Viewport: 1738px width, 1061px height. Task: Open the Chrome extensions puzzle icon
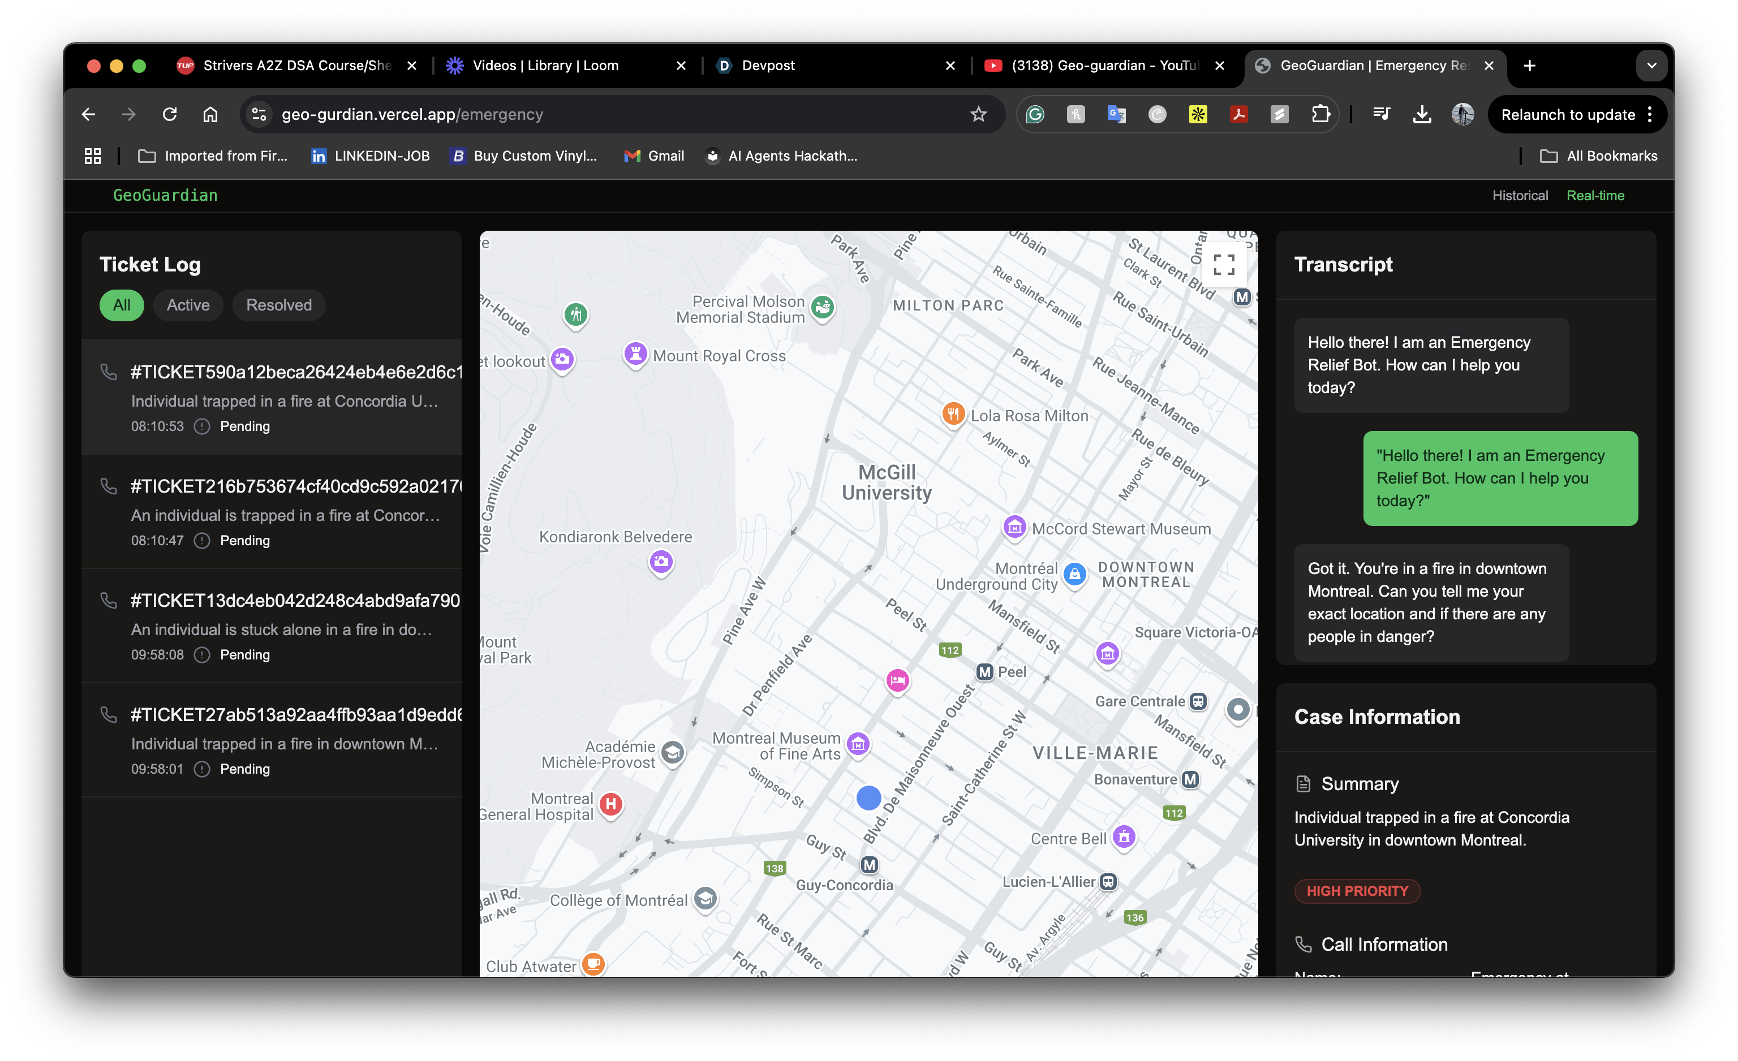[x=1320, y=114]
